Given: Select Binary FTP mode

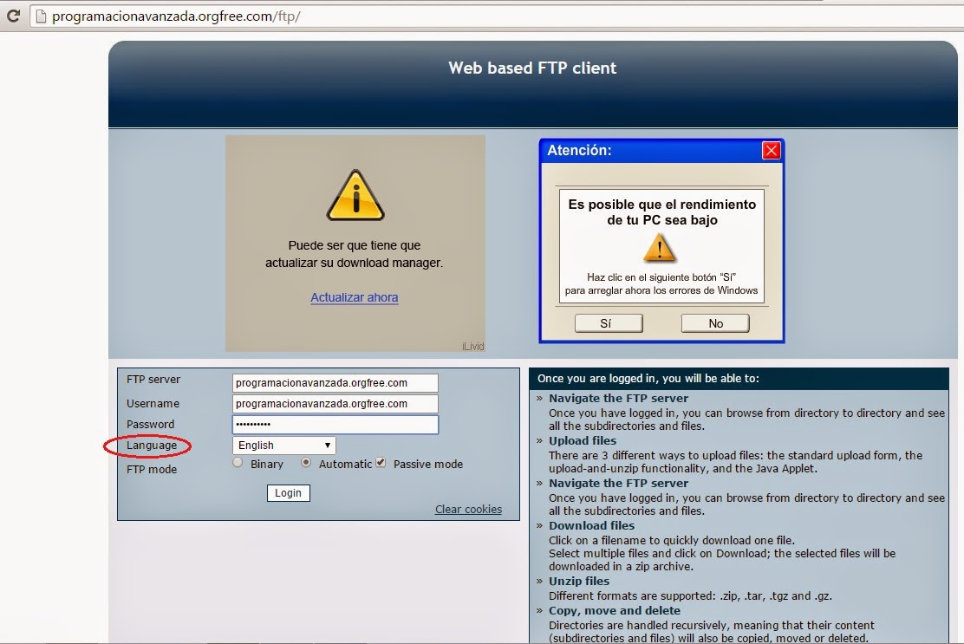Looking at the screenshot, I should [238, 464].
